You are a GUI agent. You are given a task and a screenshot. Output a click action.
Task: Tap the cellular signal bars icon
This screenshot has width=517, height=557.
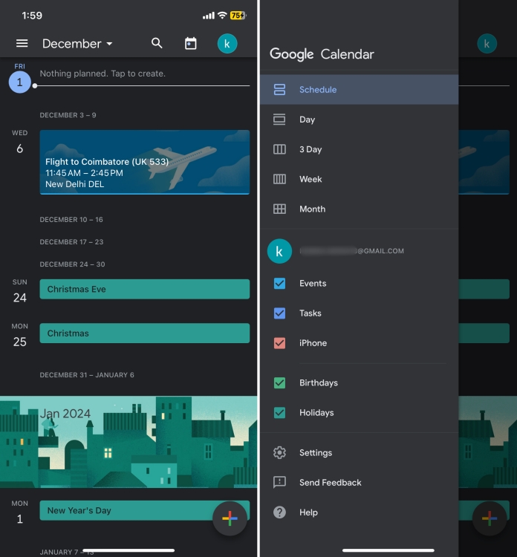209,16
